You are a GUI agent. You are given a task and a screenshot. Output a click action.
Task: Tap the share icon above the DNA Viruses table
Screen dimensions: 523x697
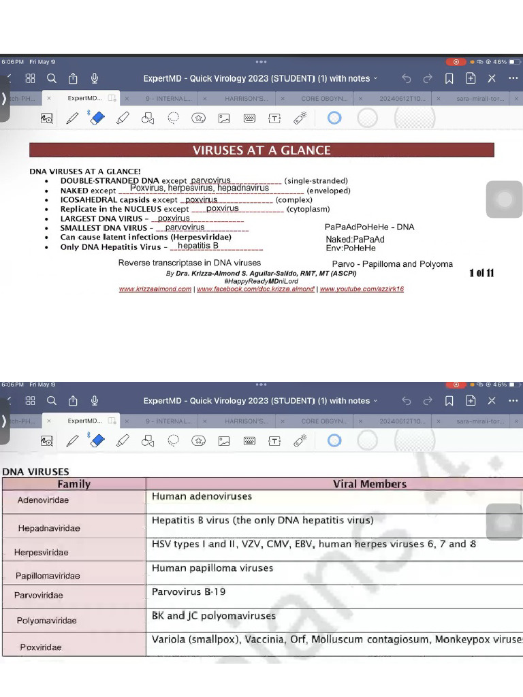[73, 401]
